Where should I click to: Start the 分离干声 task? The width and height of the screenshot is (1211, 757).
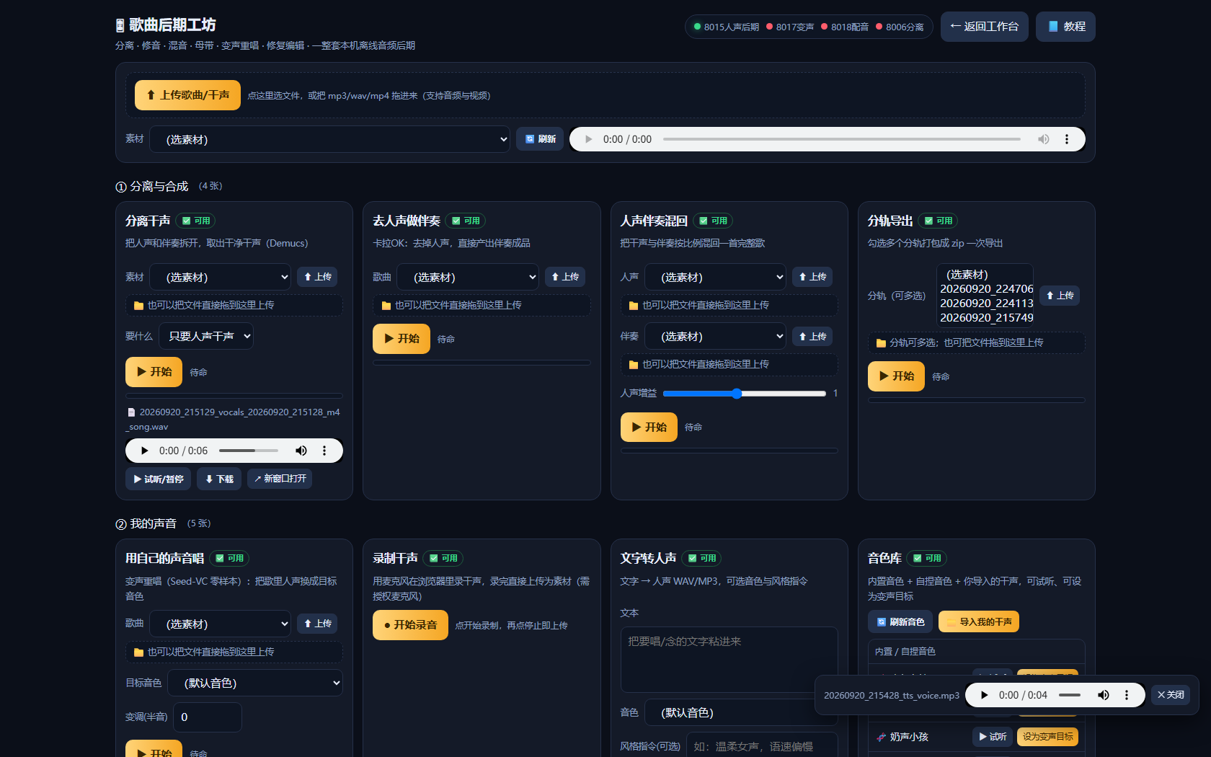[x=154, y=372]
